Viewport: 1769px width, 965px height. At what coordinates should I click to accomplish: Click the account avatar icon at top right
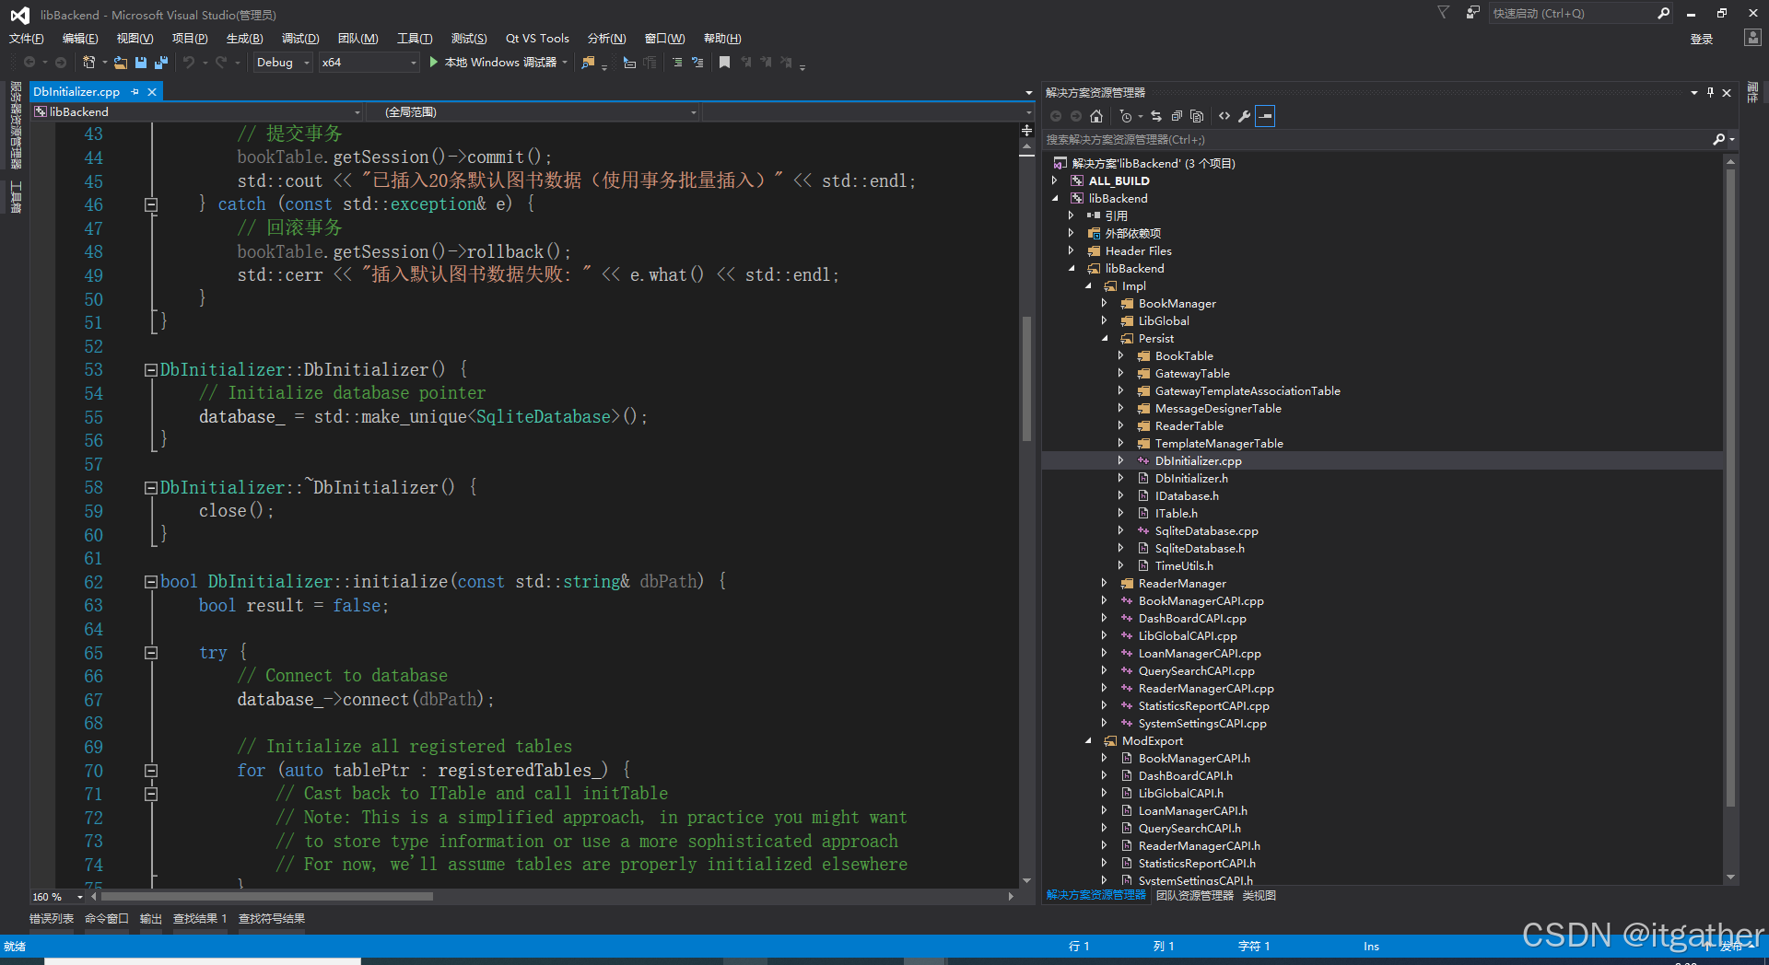[1752, 38]
